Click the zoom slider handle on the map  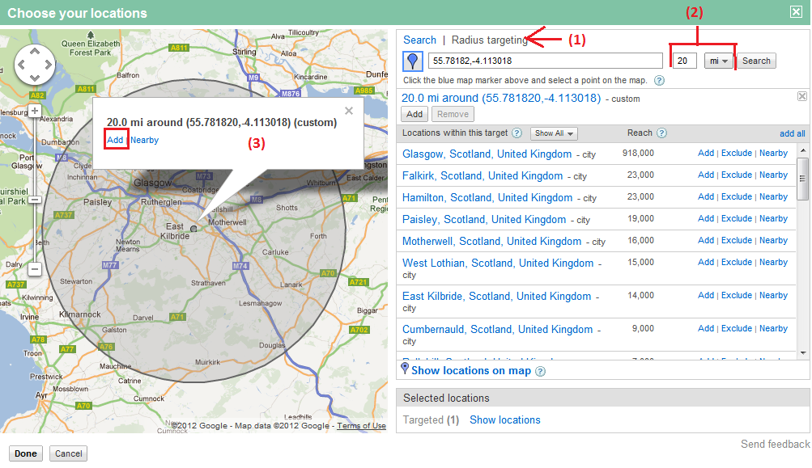click(35, 200)
